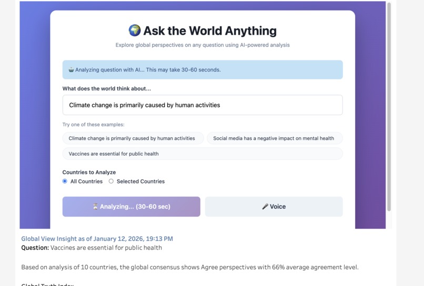The width and height of the screenshot is (424, 286).
Task: Choose the vaccines public health example
Action: tap(203, 154)
